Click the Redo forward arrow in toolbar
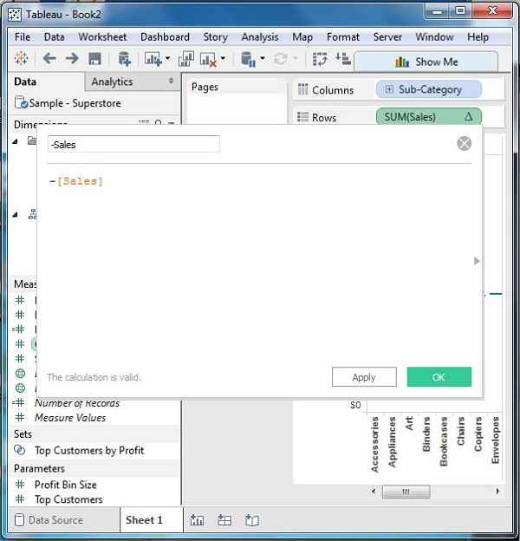 (72, 59)
